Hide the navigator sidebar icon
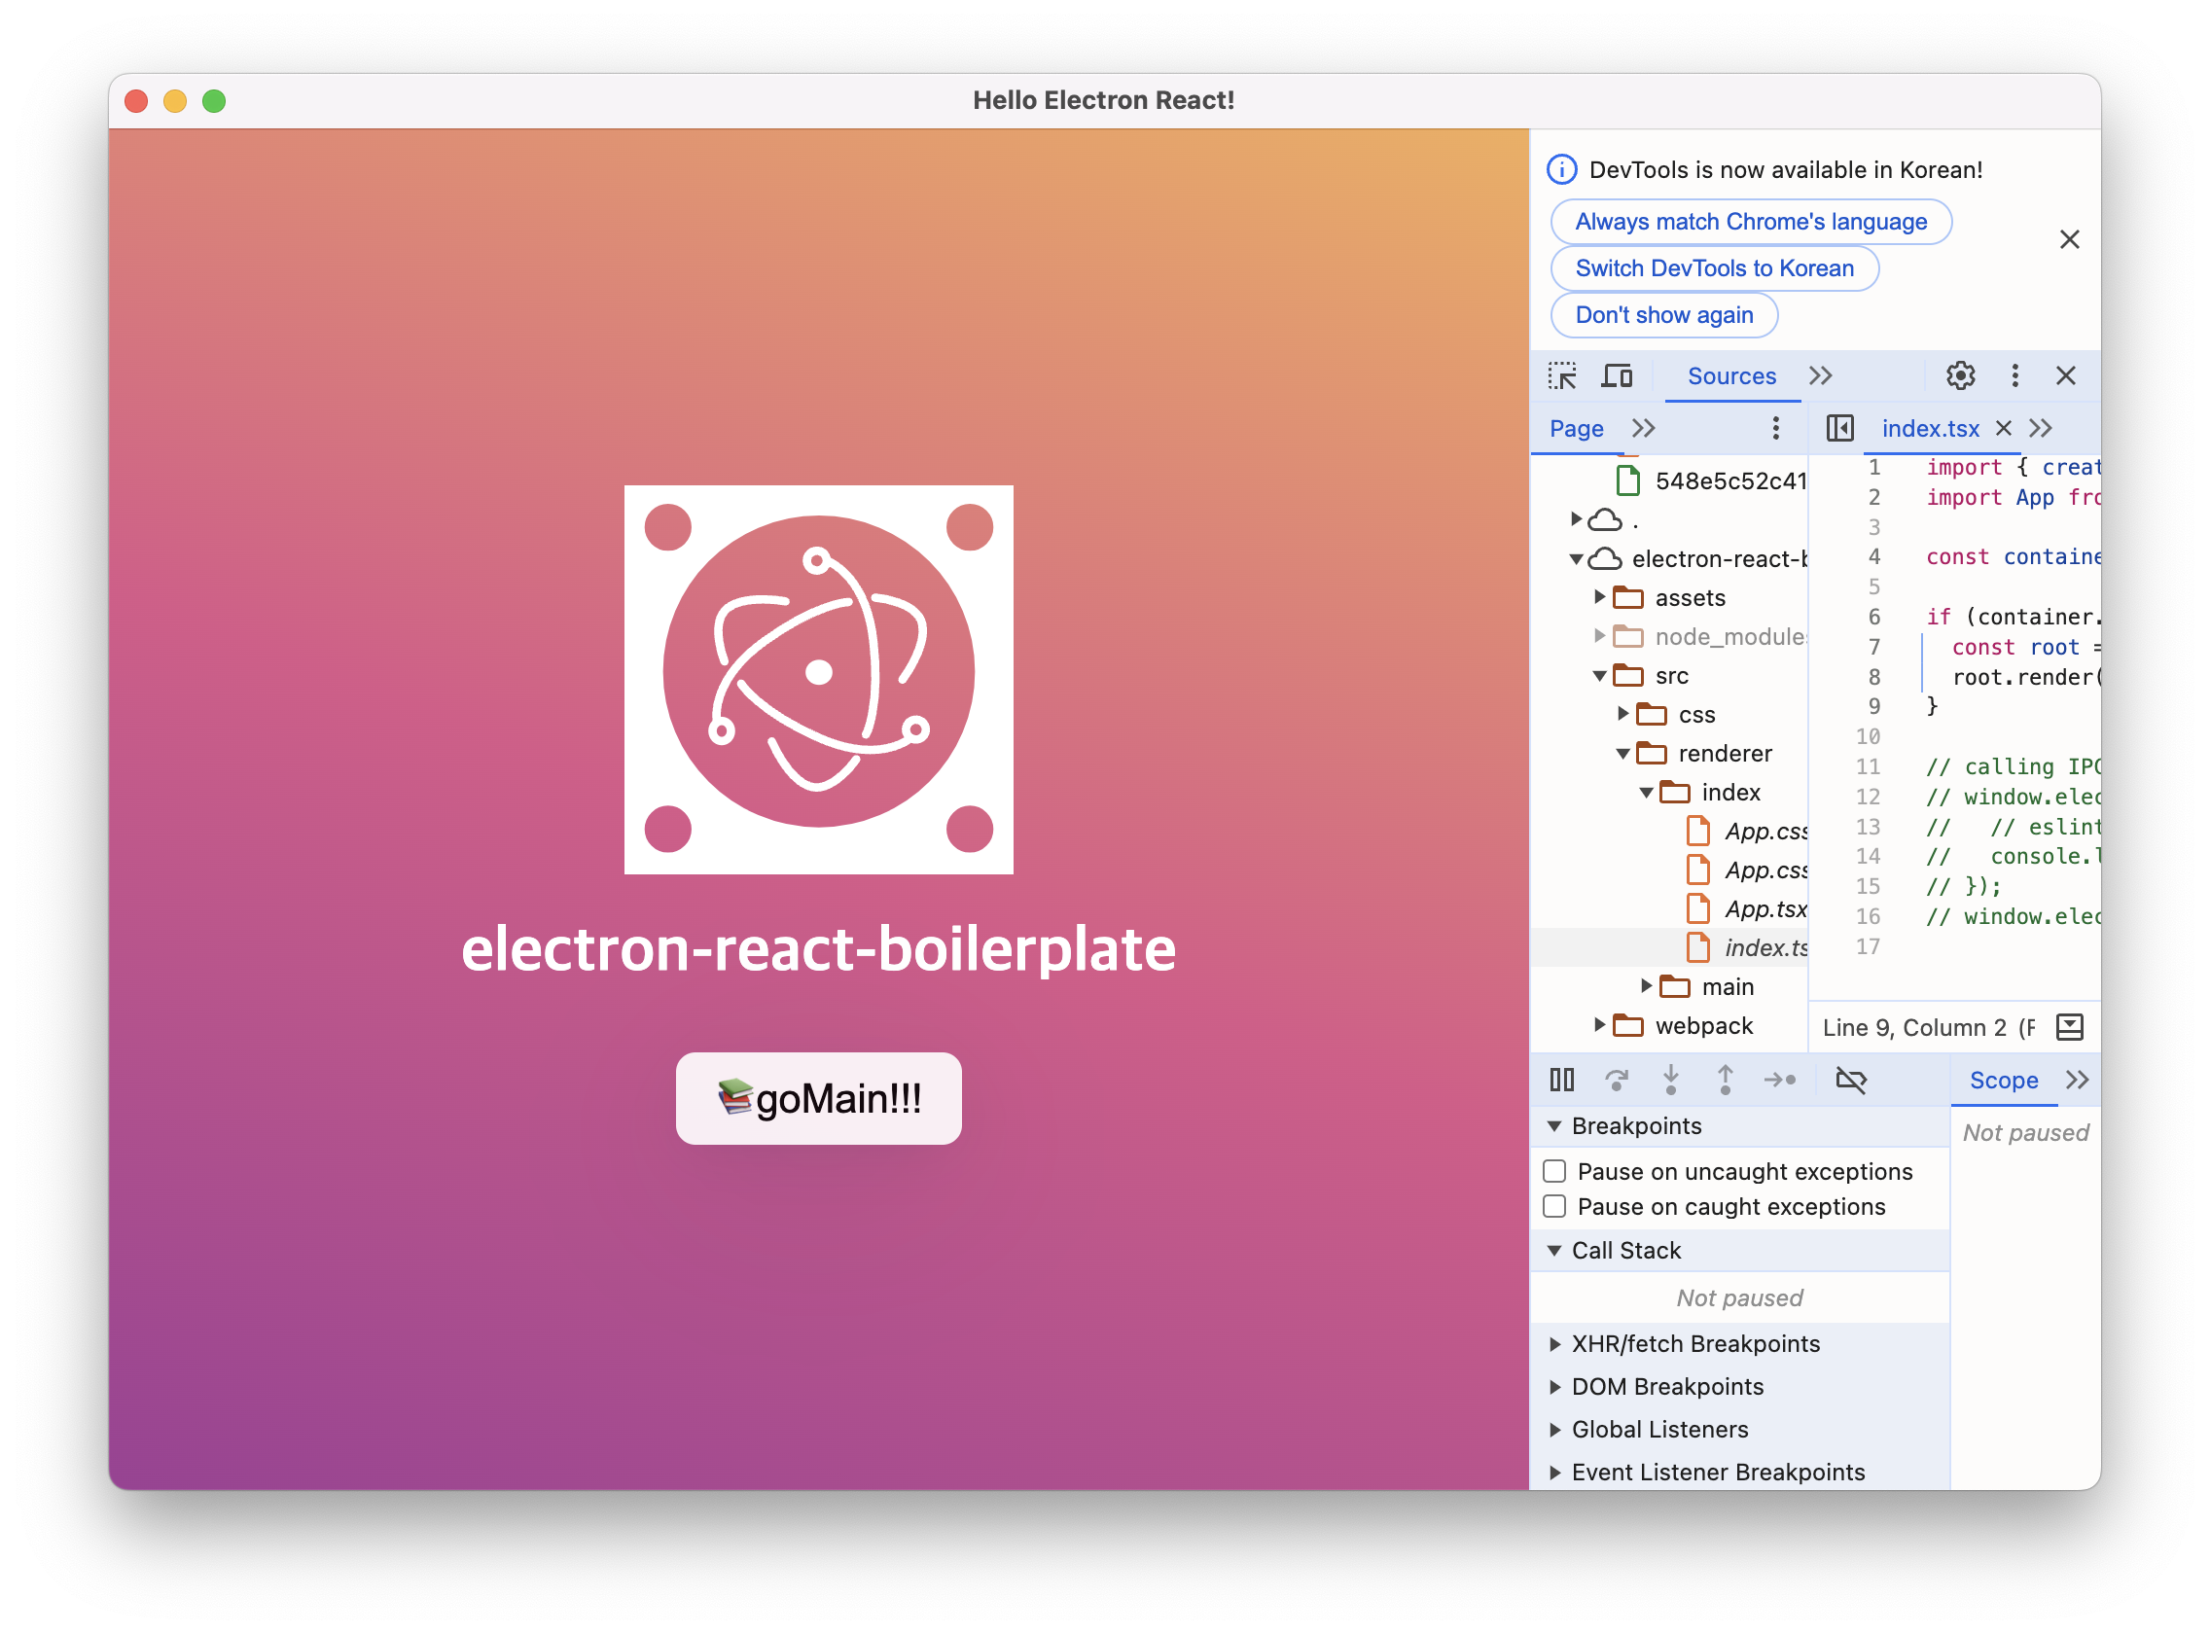Image resolution: width=2210 pixels, height=1634 pixels. pos(1839,428)
